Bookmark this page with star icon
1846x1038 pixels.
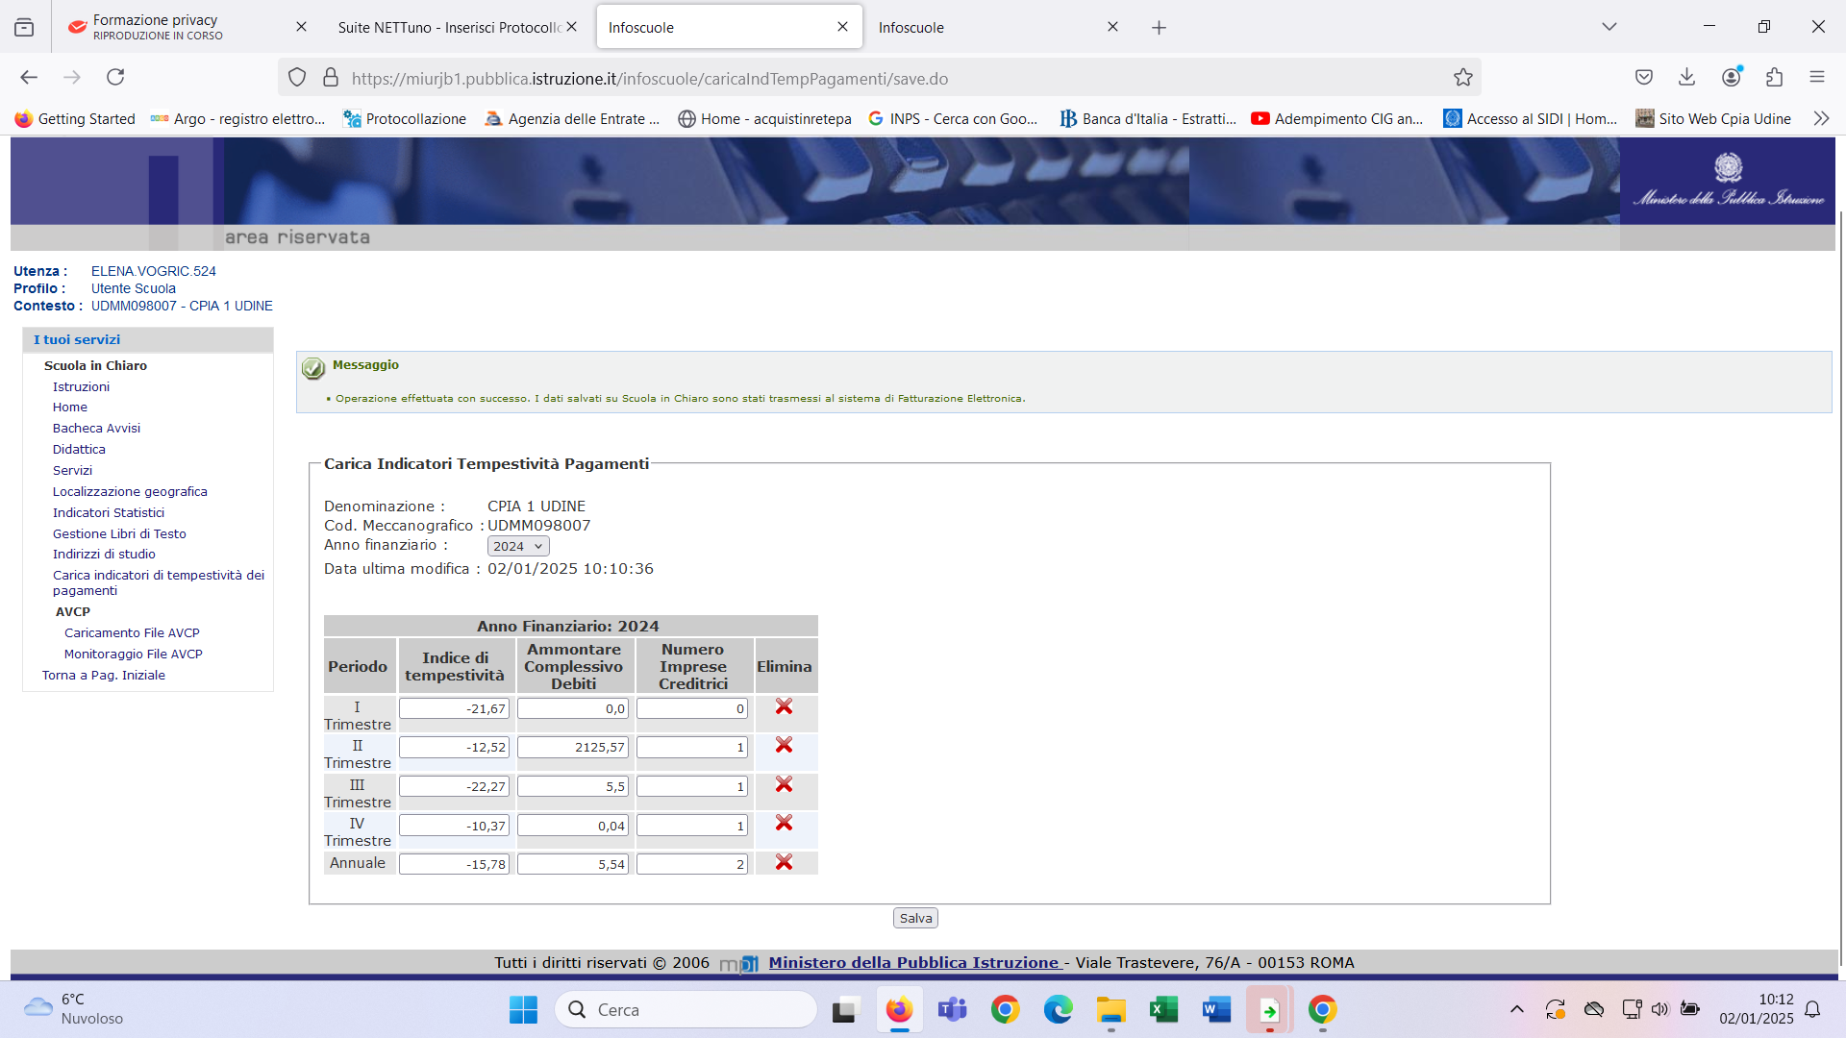pyautogui.click(x=1462, y=78)
